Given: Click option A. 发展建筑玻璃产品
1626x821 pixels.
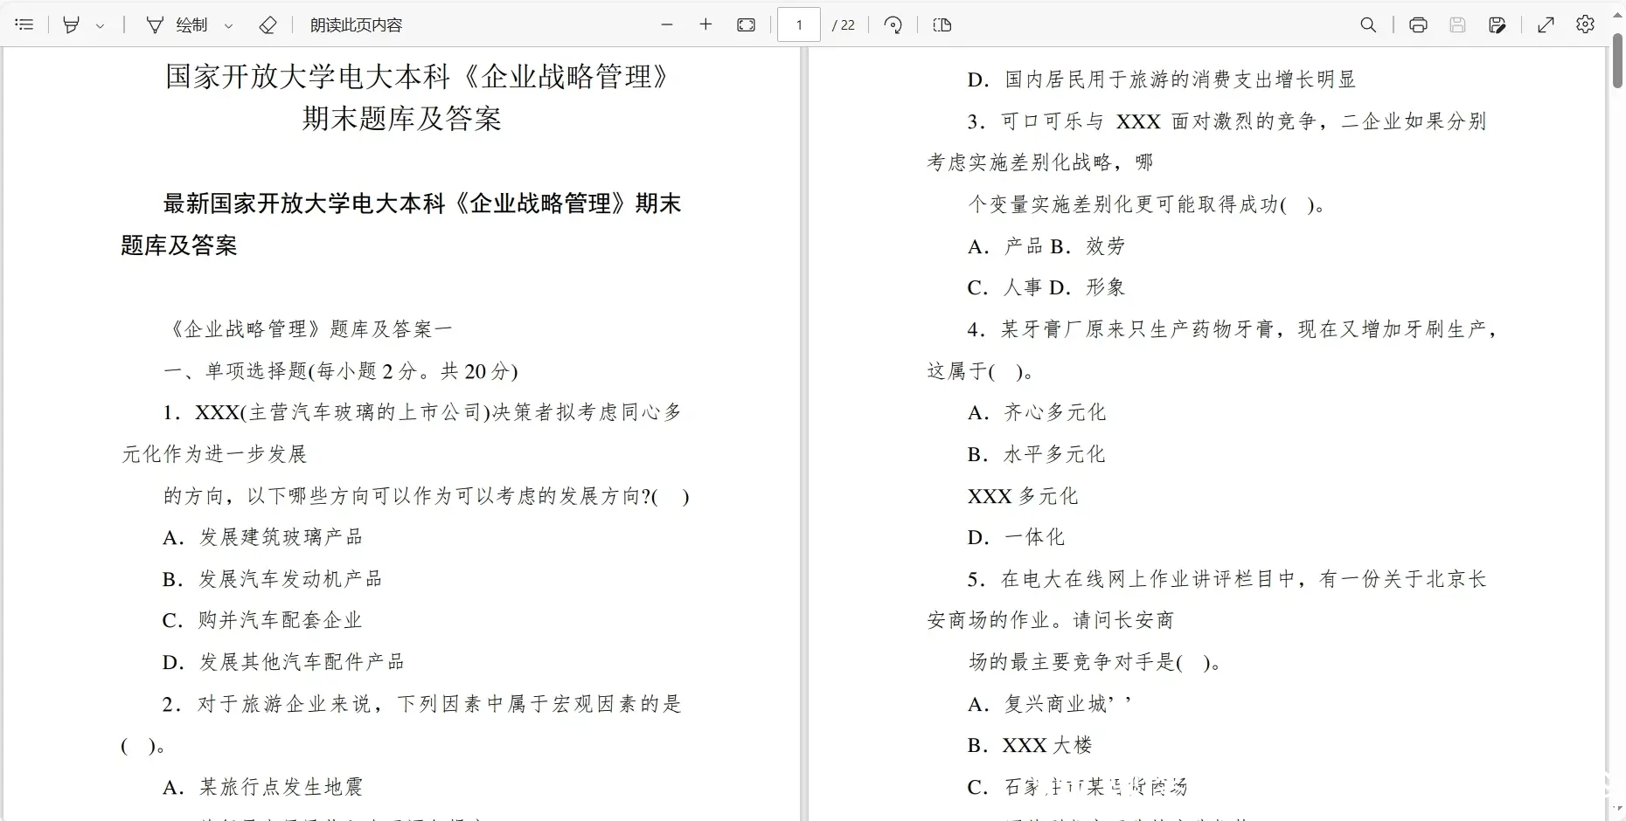Looking at the screenshot, I should [x=262, y=536].
